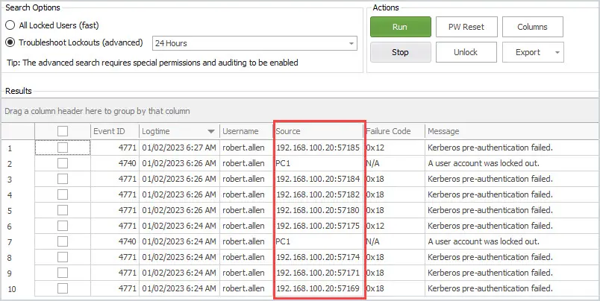Expand the Export dropdown arrow

(x=557, y=52)
